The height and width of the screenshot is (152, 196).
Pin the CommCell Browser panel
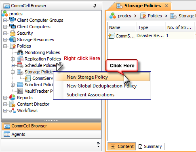click(95, 6)
